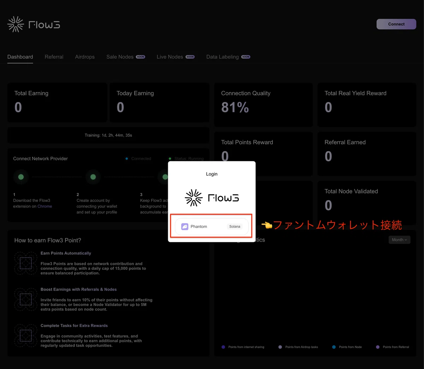This screenshot has width=424, height=369.
Task: Click the Points from Node legend dot
Action: (x=334, y=347)
